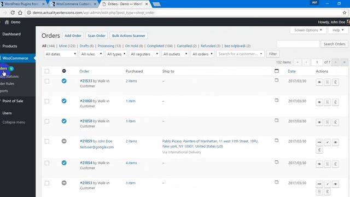Screen dimensions: 350x197
Task: Filter orders by Completed (104)
Action: (x=160, y=46)
